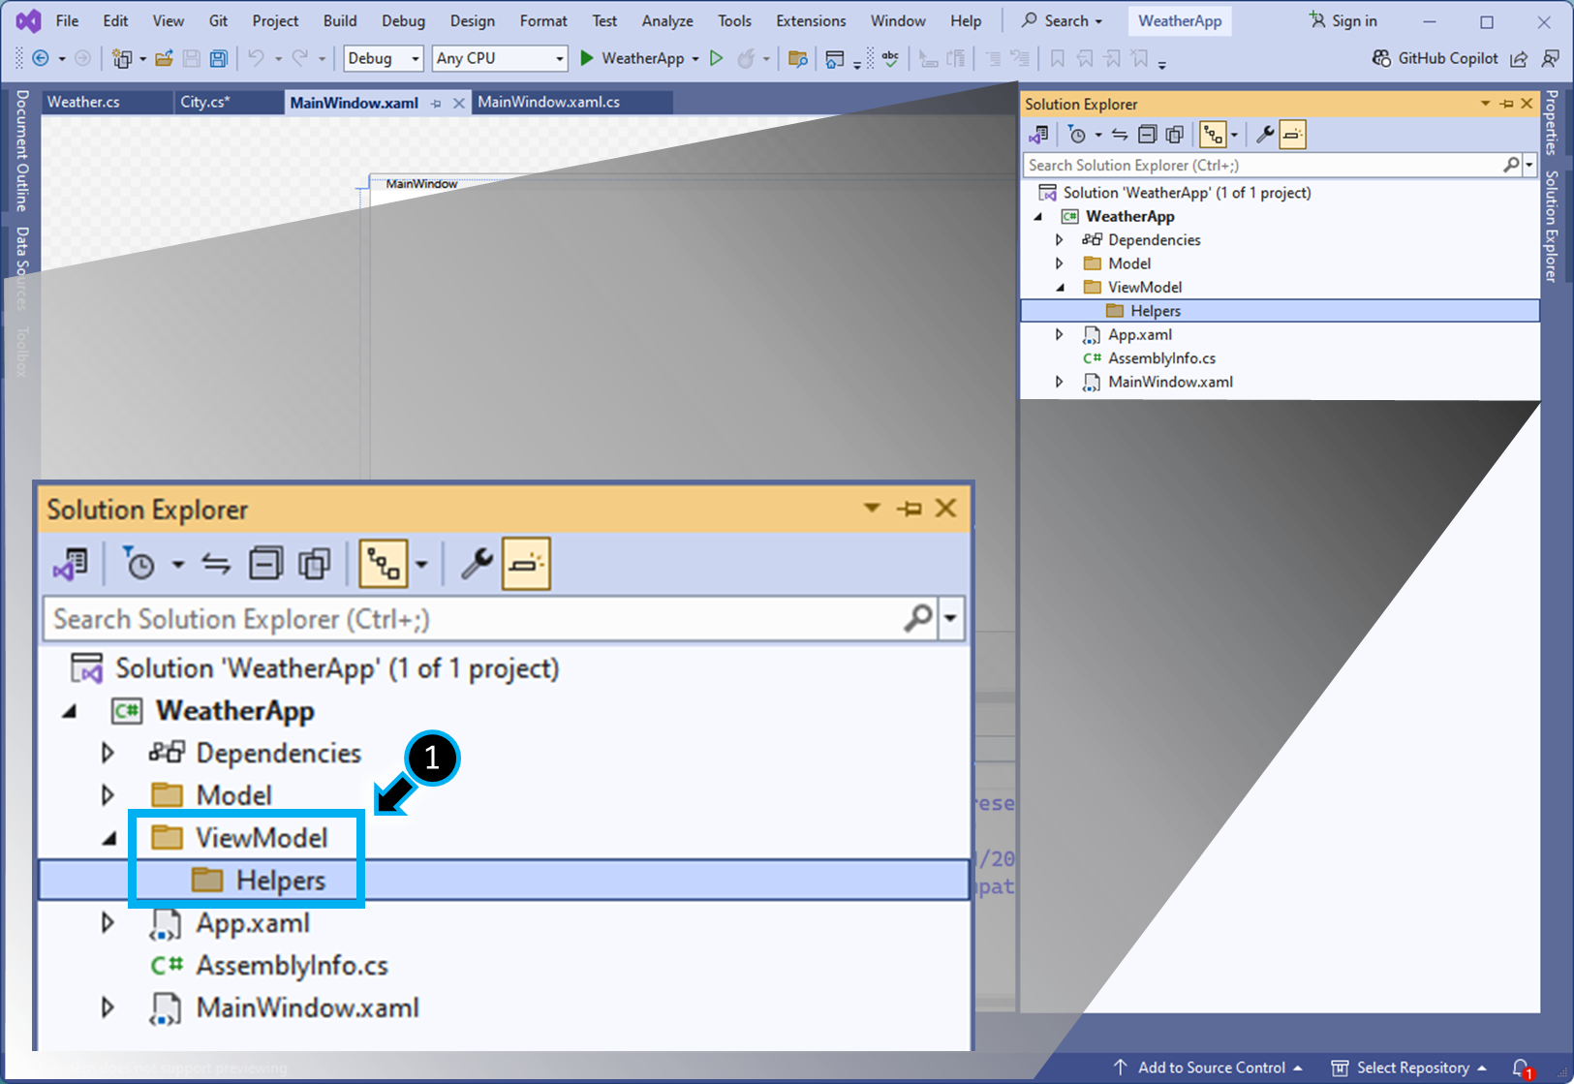1574x1084 pixels.
Task: Click the Open File folder icon
Action: (x=164, y=58)
